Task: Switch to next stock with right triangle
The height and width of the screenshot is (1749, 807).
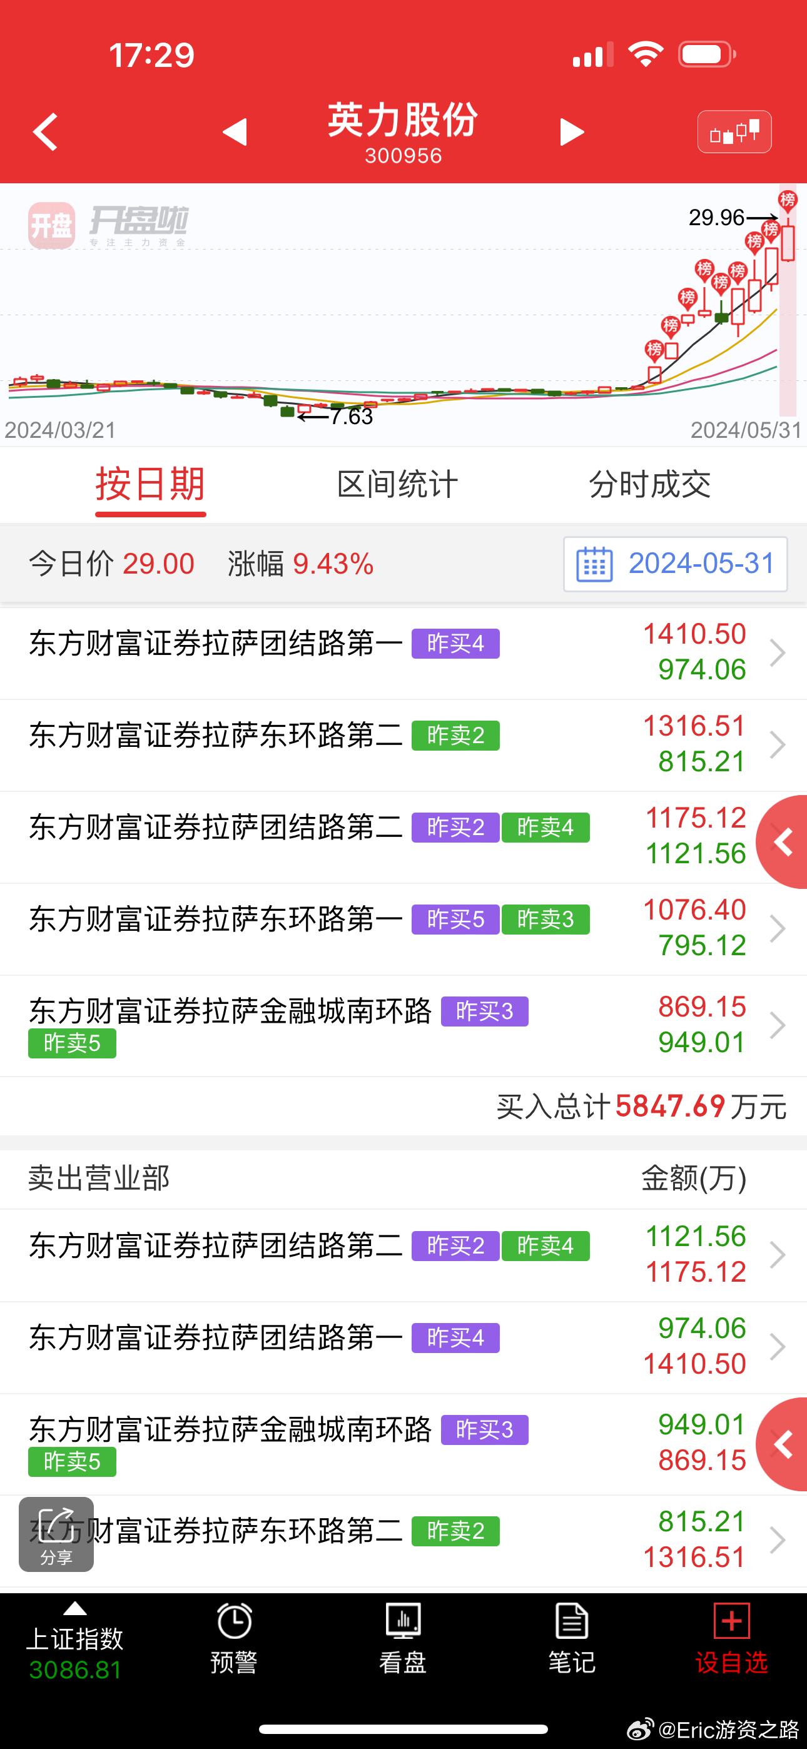Action: (x=572, y=132)
